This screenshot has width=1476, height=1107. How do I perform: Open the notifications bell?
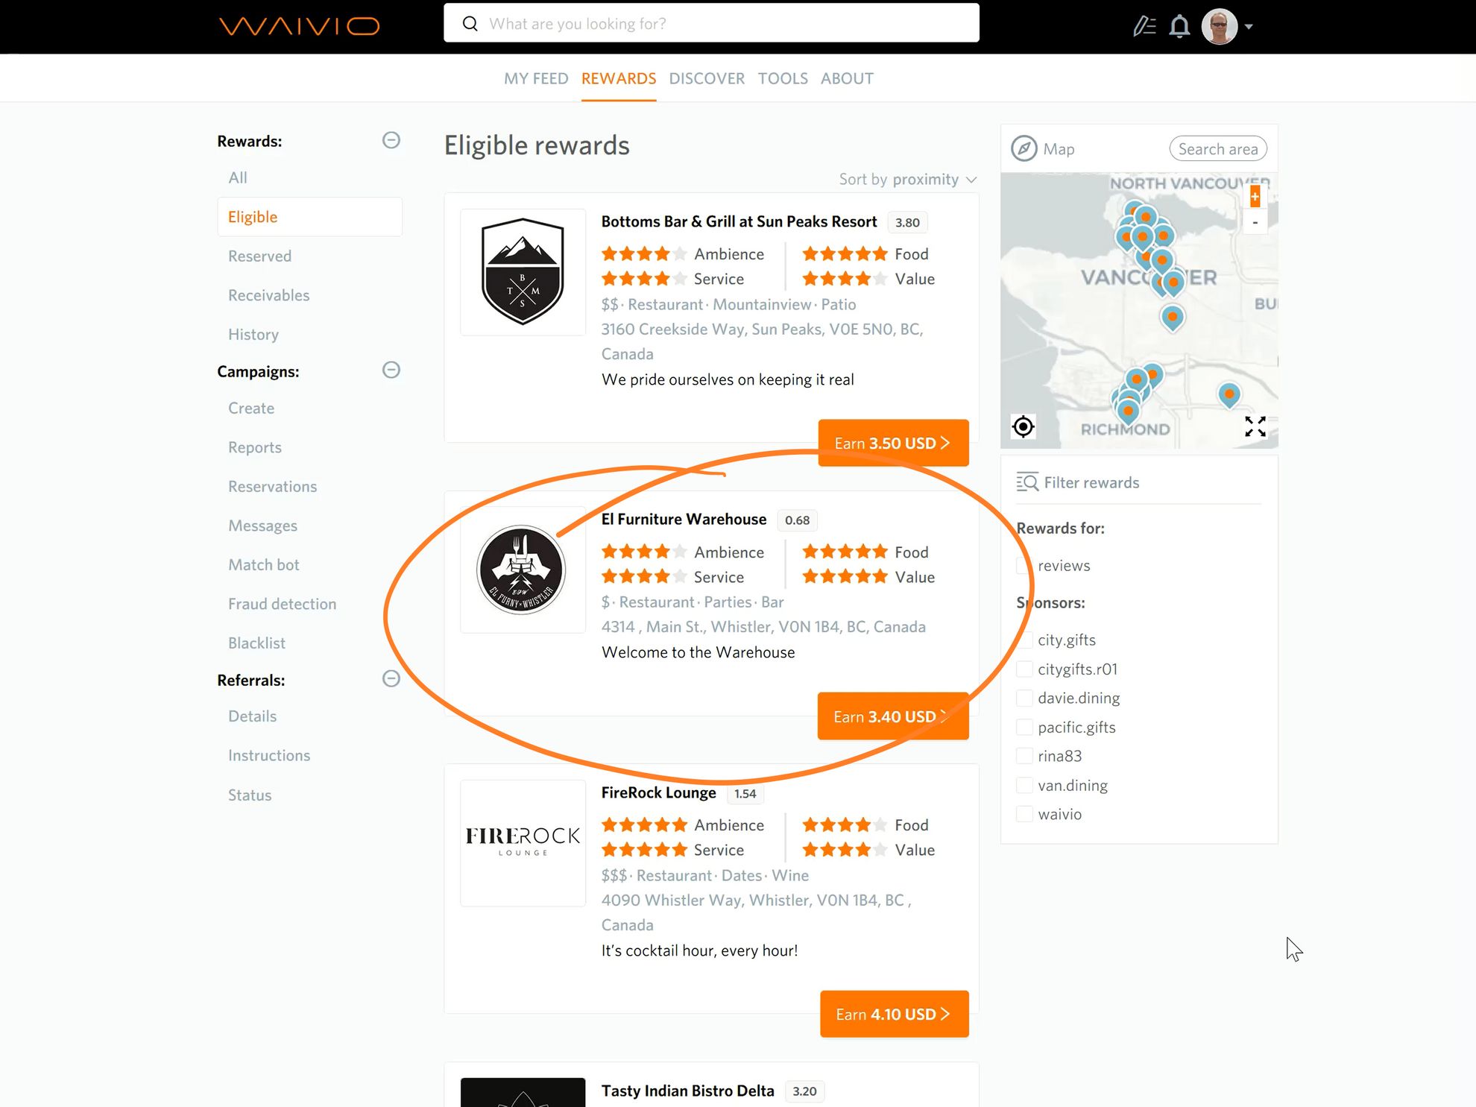(1179, 26)
